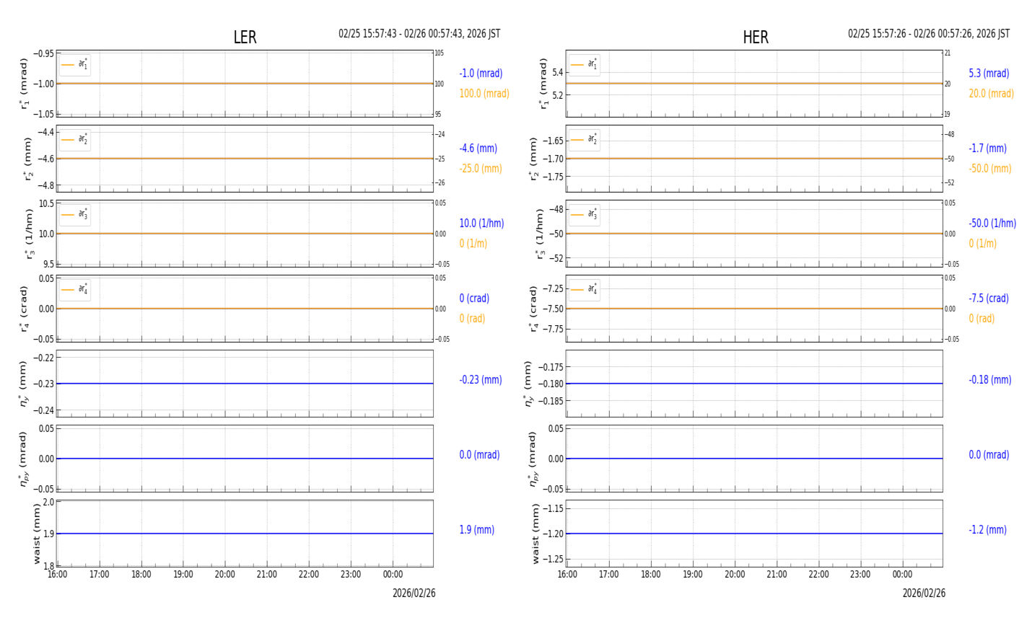
Task: Click the HER r1* (mrad) axis label
Action: [x=543, y=84]
